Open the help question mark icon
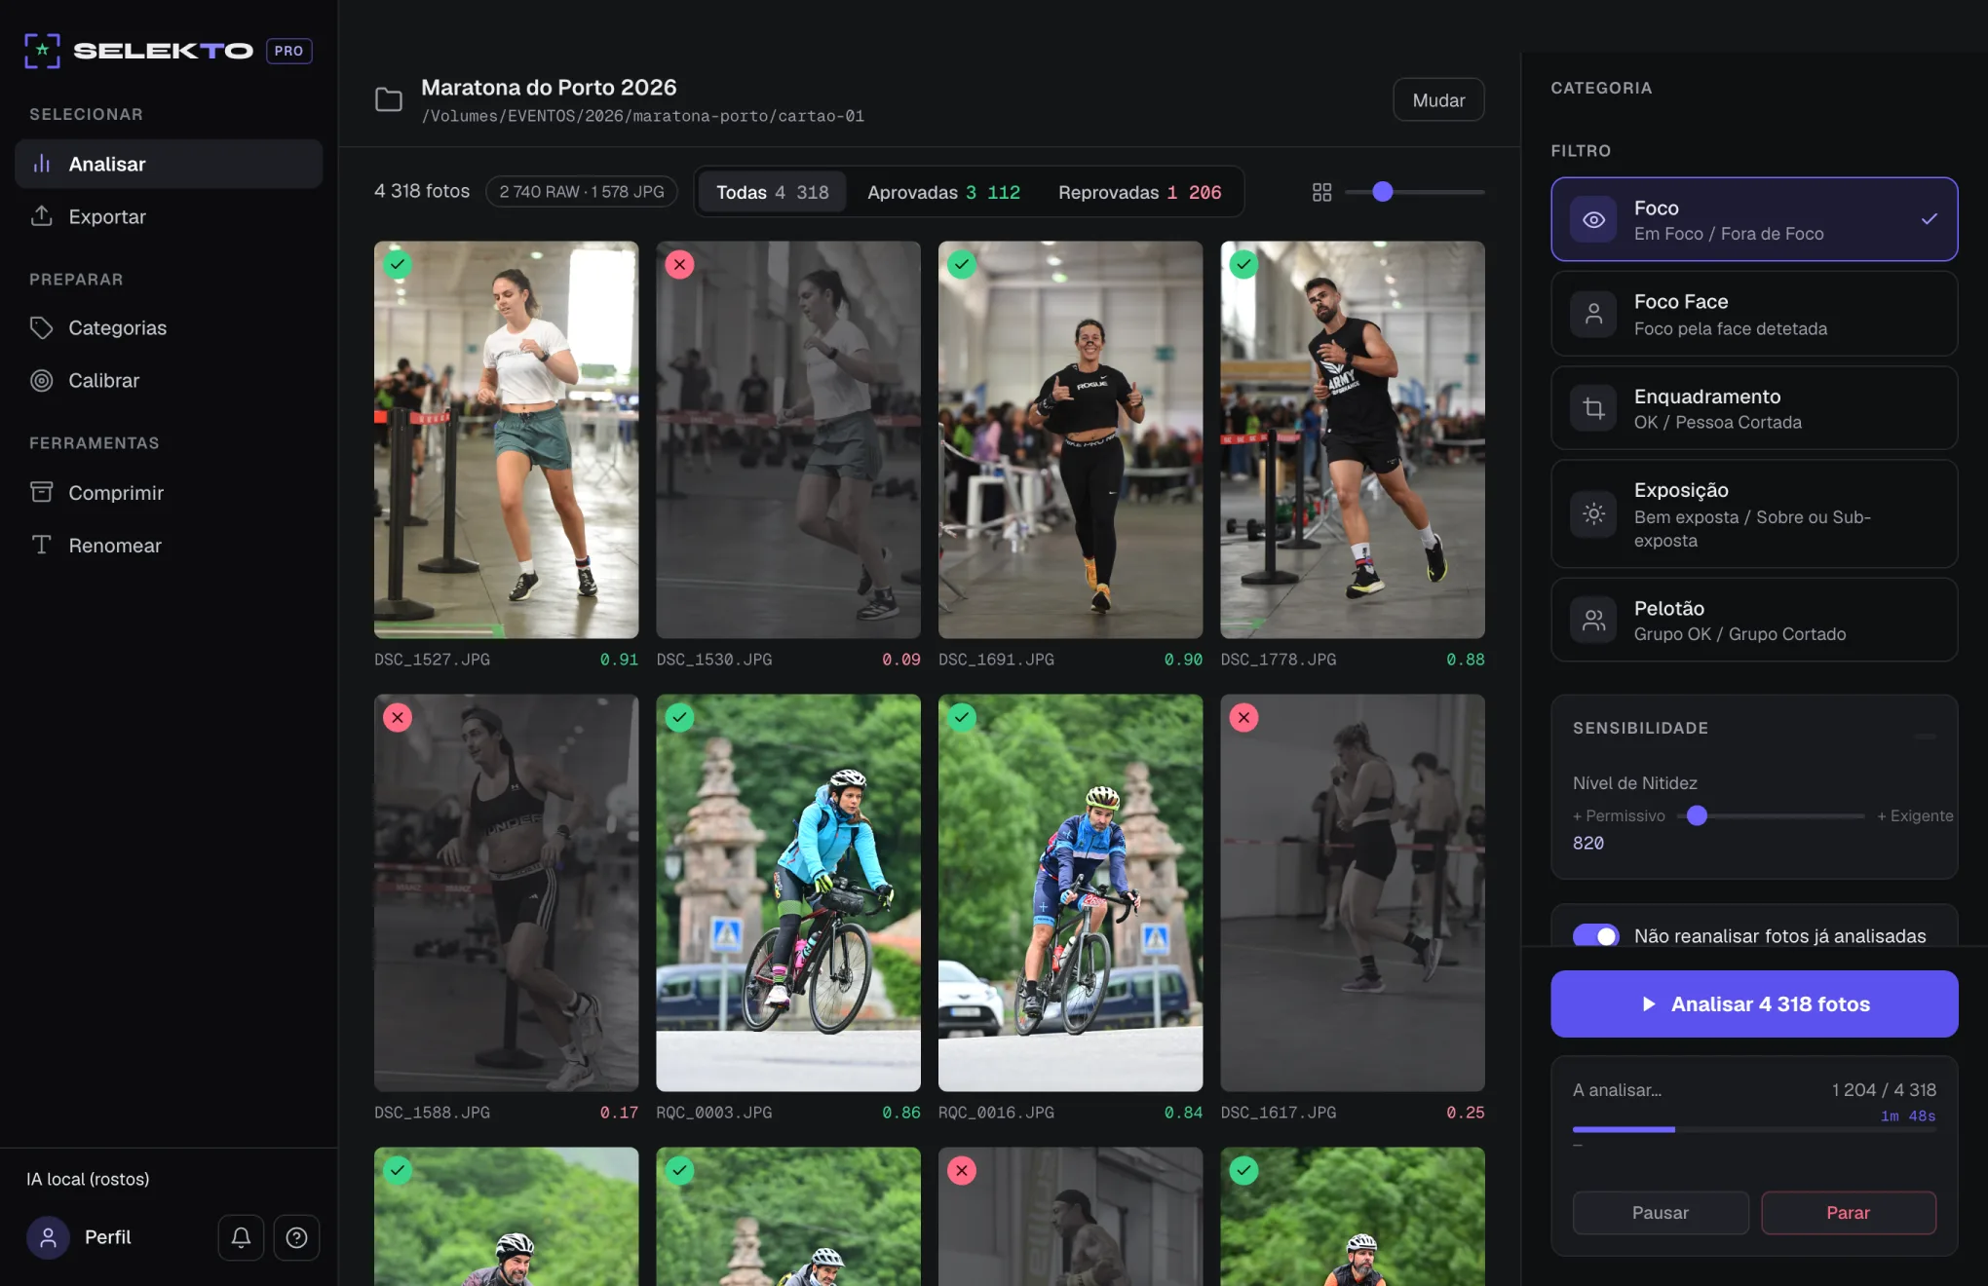The image size is (1988, 1286). tap(296, 1237)
